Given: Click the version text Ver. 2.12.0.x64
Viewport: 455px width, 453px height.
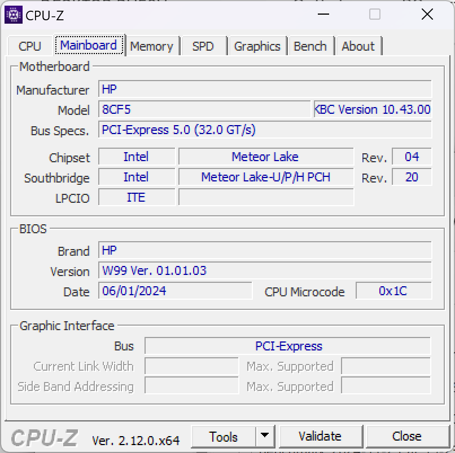Looking at the screenshot, I should click(x=135, y=441).
